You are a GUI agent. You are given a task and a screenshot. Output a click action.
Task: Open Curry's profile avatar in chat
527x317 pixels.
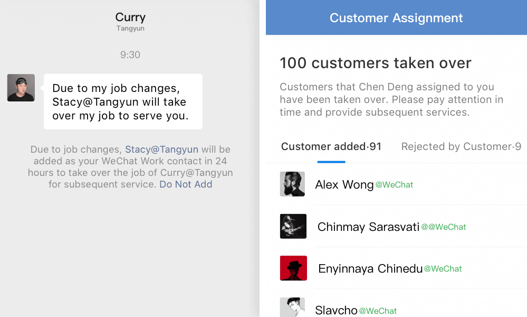click(21, 88)
